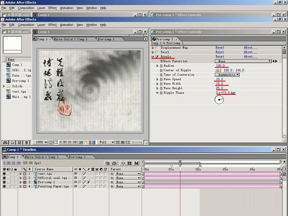Take a snapshot with the camera icon
Viewport: 288px width, 216px height.
[81, 142]
